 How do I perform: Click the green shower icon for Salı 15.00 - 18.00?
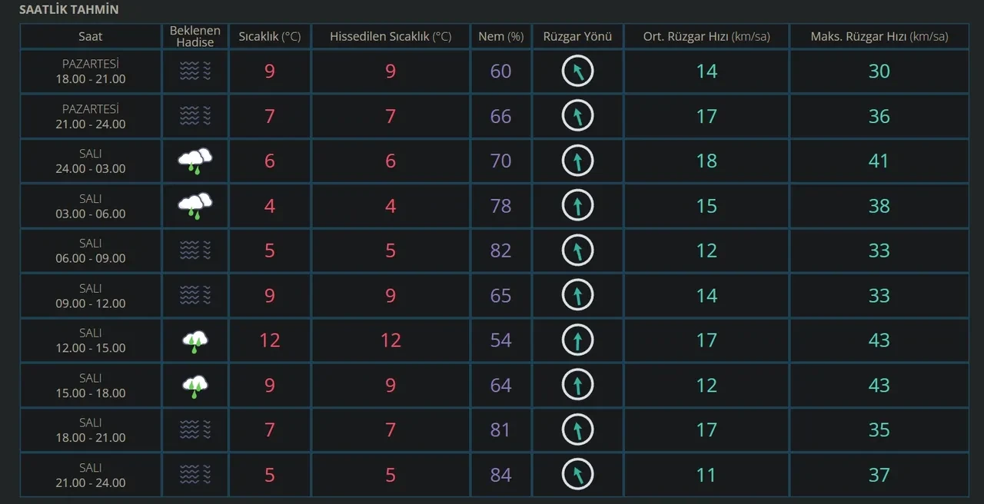(x=194, y=386)
